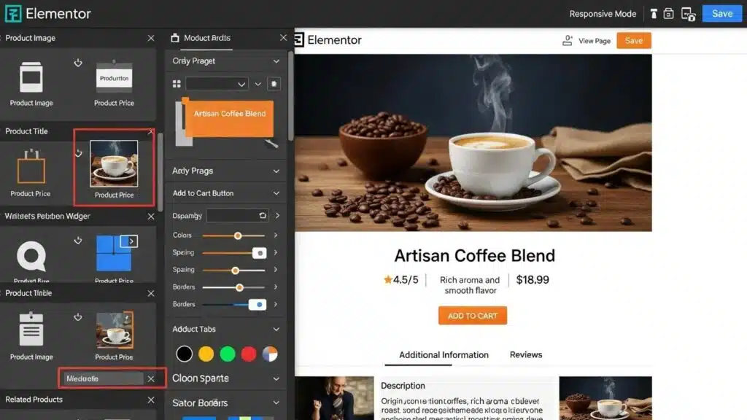Click the download arrow icon in Product Image section

(78, 63)
